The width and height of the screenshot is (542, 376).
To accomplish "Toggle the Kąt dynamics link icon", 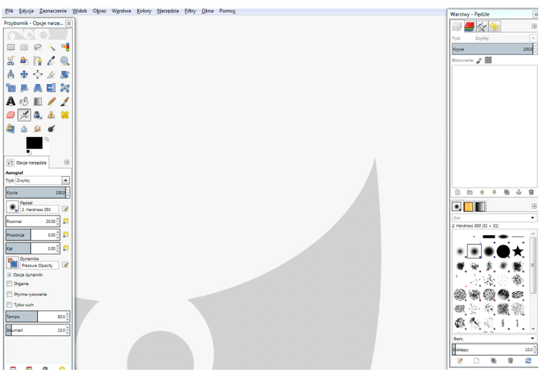I will coord(66,248).
